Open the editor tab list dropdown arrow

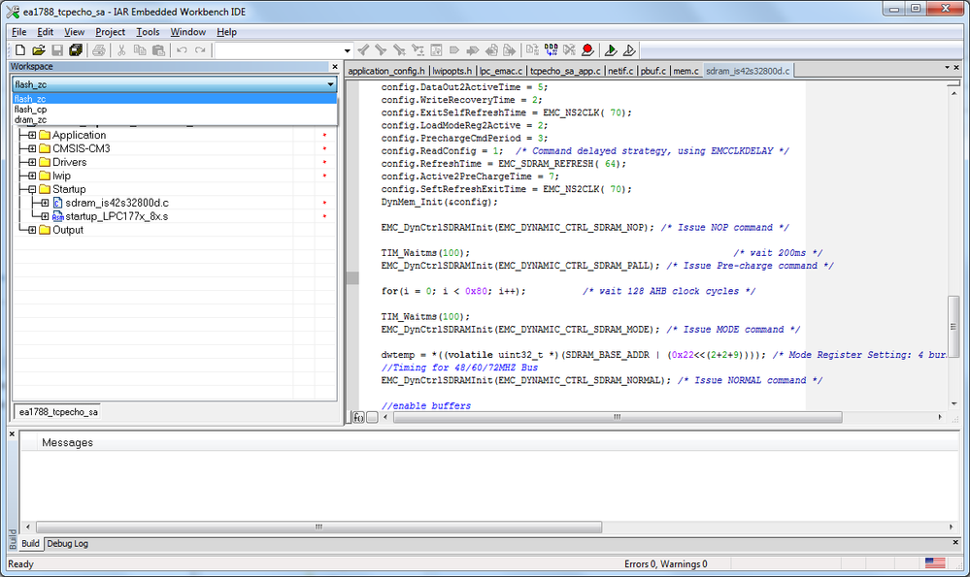point(947,67)
